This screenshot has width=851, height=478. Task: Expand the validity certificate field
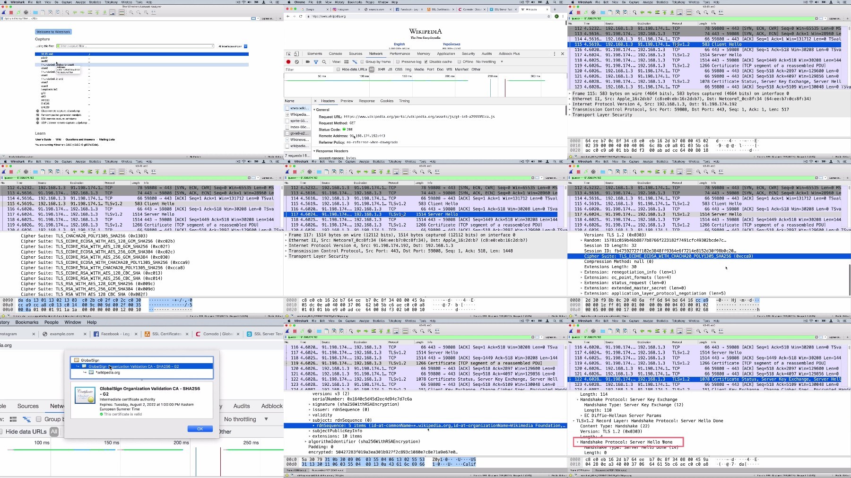click(310, 415)
